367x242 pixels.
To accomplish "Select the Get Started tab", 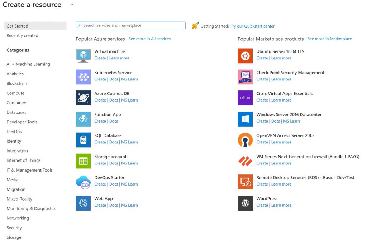I will [x=35, y=26].
